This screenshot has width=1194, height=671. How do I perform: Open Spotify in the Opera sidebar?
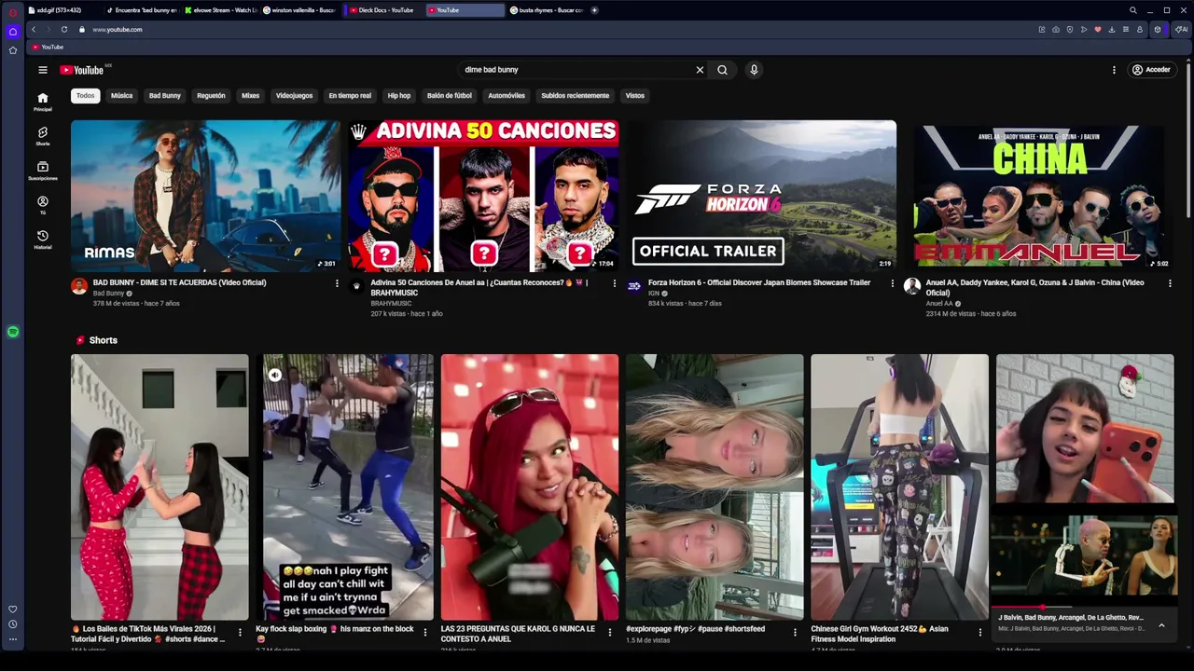[x=13, y=332]
